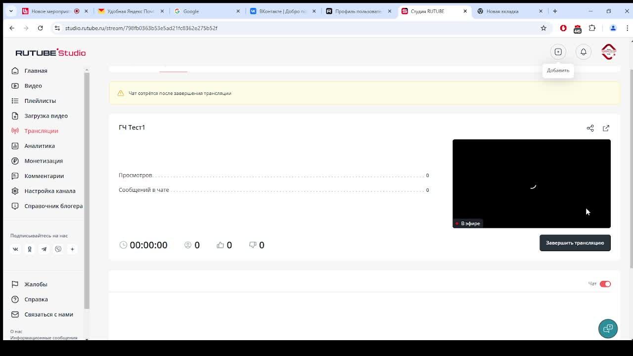Click В эфире live badge
The height and width of the screenshot is (356, 633).
[467, 223]
